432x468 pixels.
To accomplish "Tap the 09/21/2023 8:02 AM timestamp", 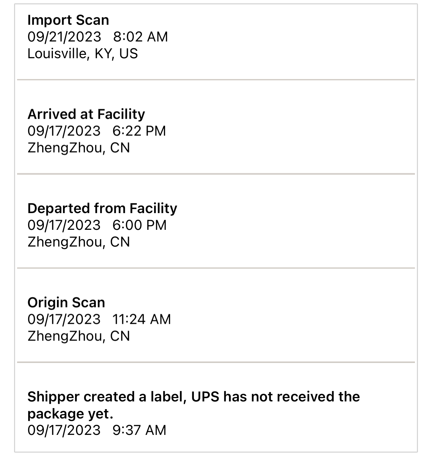I will [98, 37].
